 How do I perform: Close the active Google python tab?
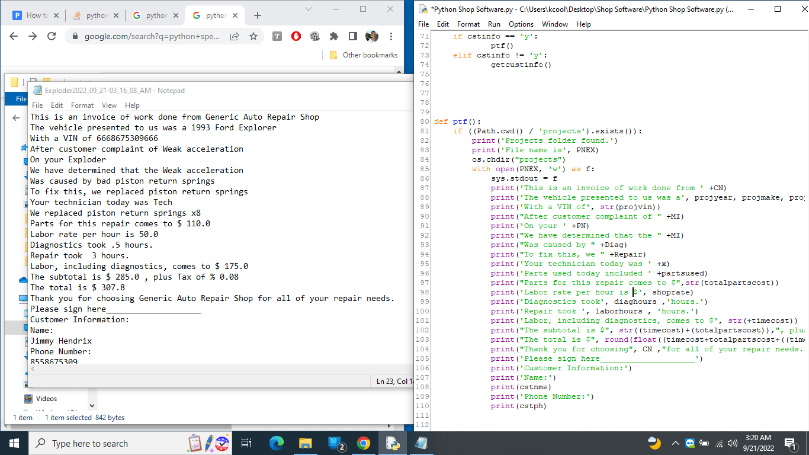coord(235,15)
